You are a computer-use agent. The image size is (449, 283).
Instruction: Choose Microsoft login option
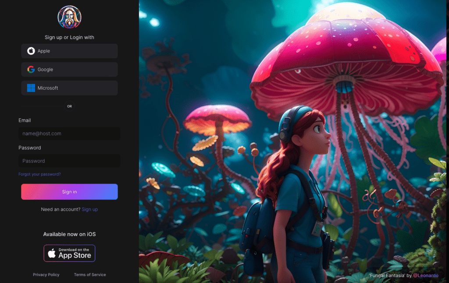coord(69,88)
